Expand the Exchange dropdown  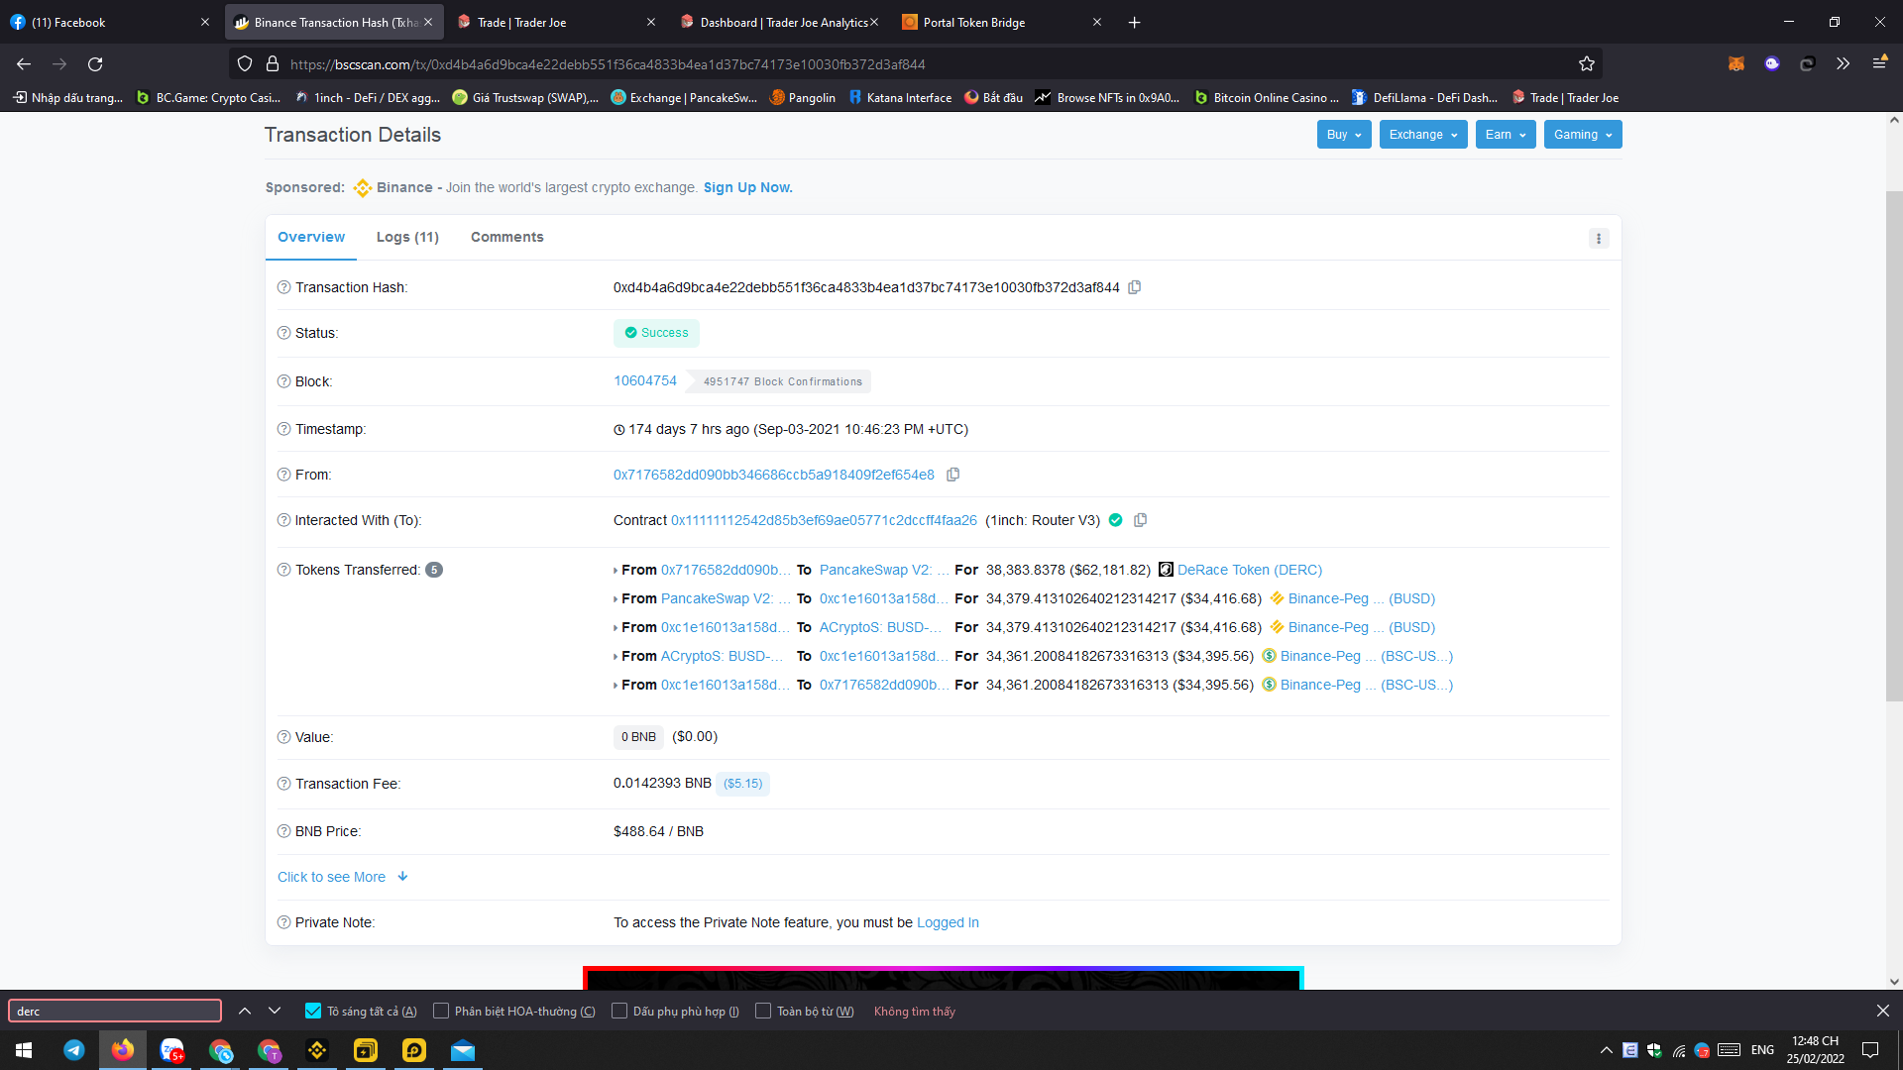click(1422, 135)
